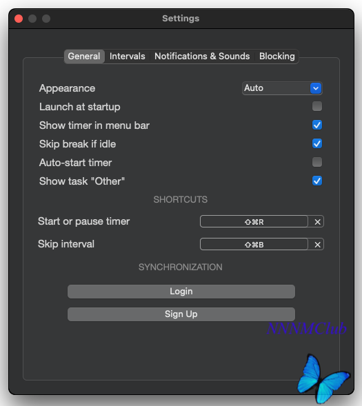Enable Launch at startup checkbox
This screenshot has width=362, height=406.
point(317,106)
